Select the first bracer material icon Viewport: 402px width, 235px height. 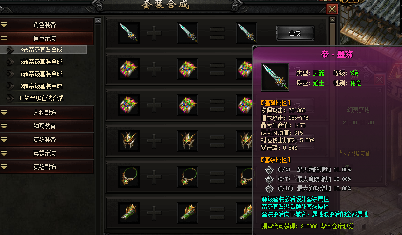tap(129, 213)
